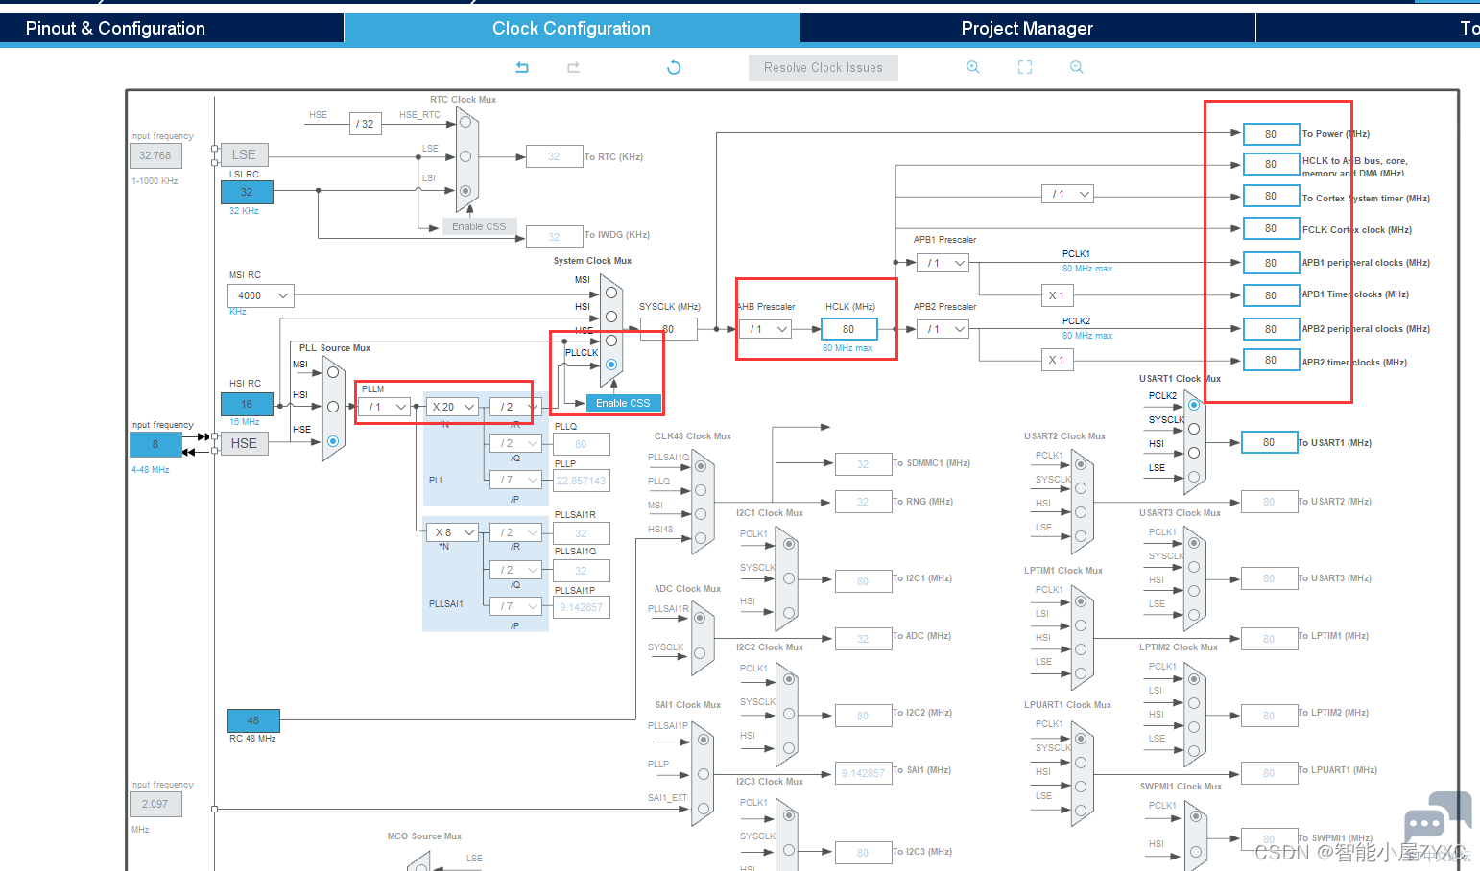
Task: Click the HSI RC 16 MHz block
Action: coord(247,404)
